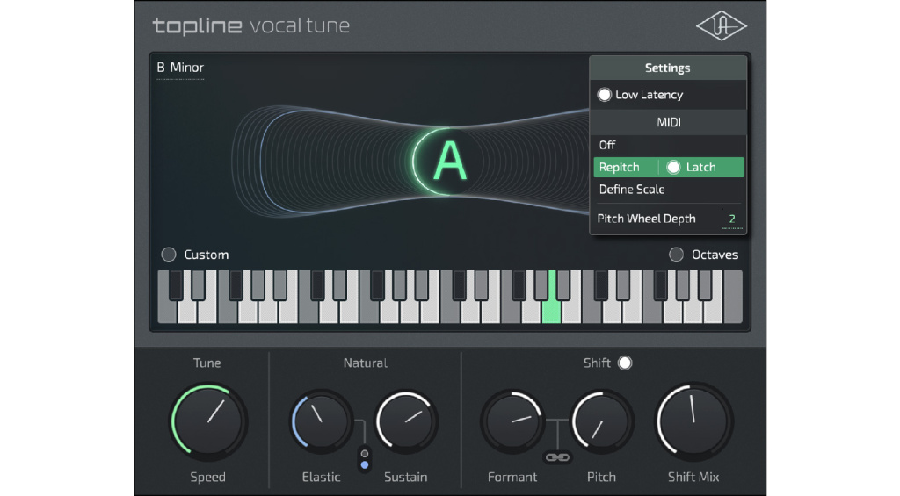
Task: Click the Tune section label
Action: pos(207,363)
